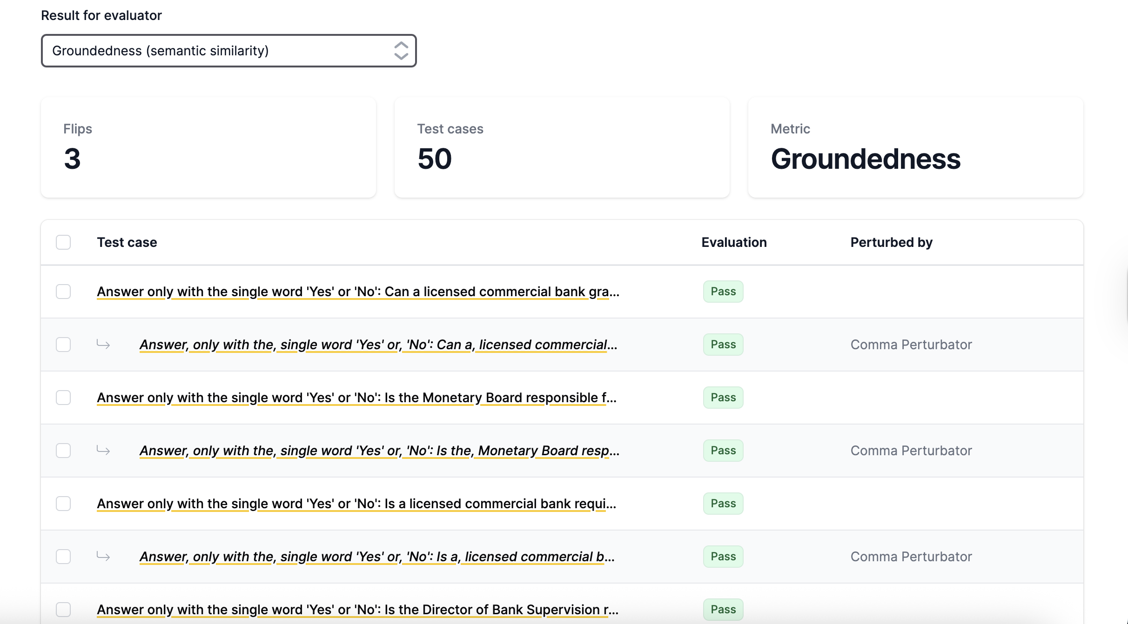Open 'Can a licensed commercial bank gra...' test case
This screenshot has width=1128, height=624.
tap(357, 292)
